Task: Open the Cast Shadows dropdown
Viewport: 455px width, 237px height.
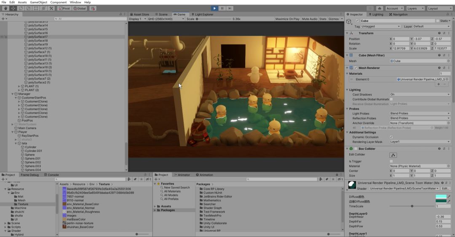Action: point(420,94)
